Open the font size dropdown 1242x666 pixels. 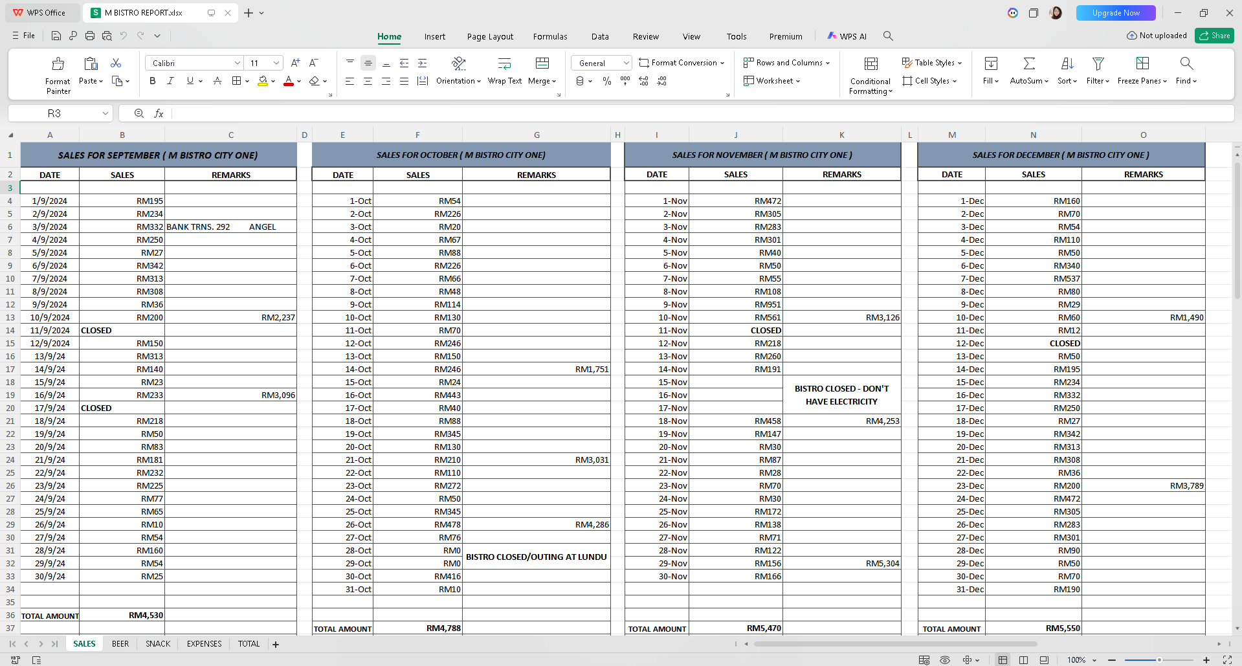pos(276,63)
